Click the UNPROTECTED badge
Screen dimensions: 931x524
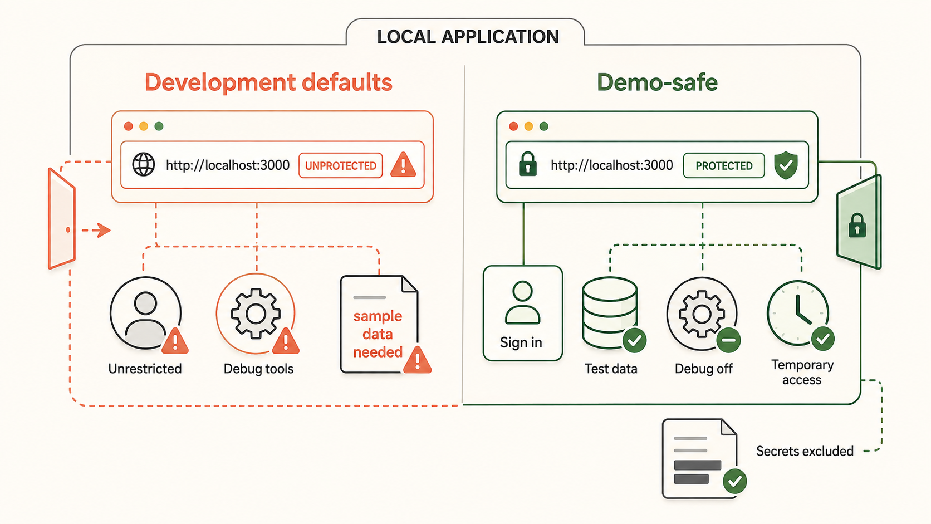(x=341, y=165)
